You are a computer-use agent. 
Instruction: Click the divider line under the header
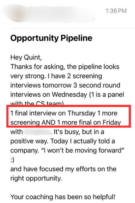(x=73, y=28)
